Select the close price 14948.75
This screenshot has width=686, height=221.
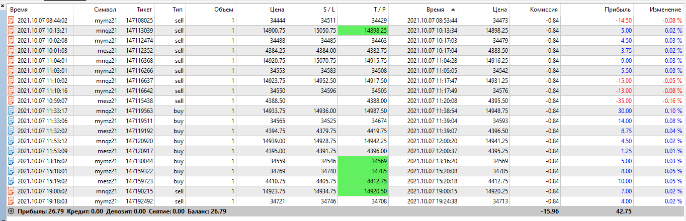click(x=497, y=111)
